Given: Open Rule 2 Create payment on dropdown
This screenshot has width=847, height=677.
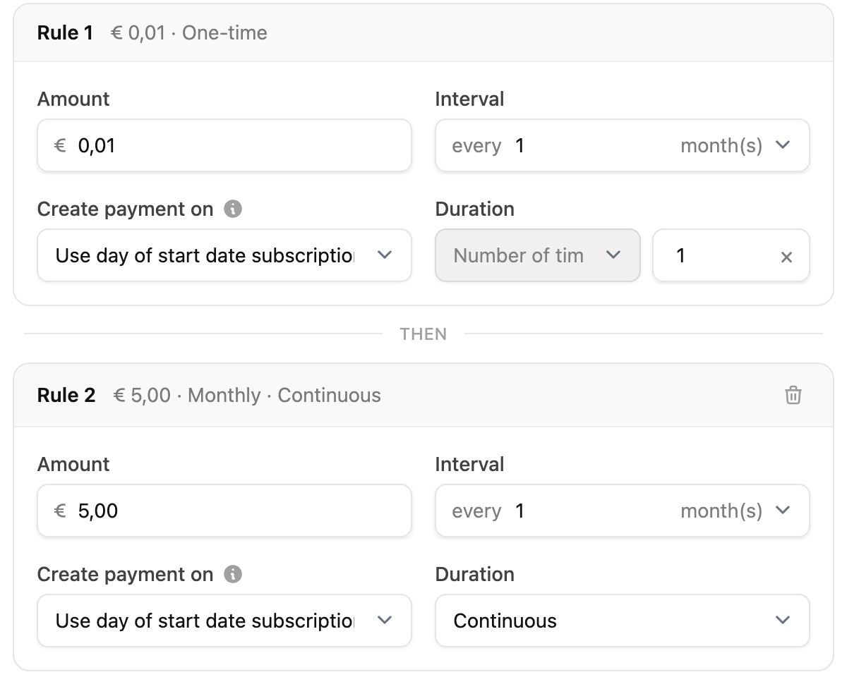Looking at the screenshot, I should tap(224, 621).
